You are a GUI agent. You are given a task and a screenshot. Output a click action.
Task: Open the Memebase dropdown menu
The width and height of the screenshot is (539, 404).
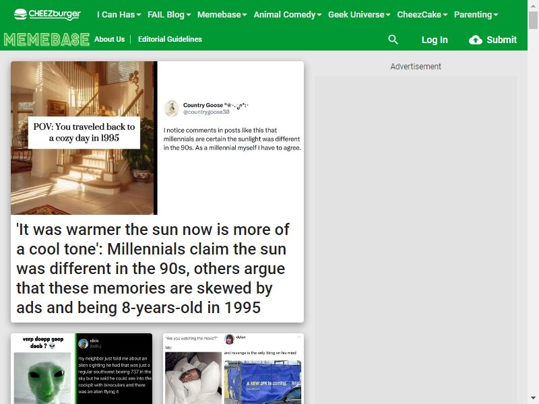pyautogui.click(x=222, y=14)
